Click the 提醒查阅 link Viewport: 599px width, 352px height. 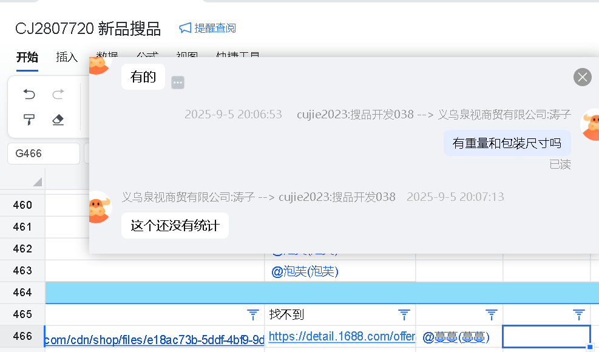point(208,29)
